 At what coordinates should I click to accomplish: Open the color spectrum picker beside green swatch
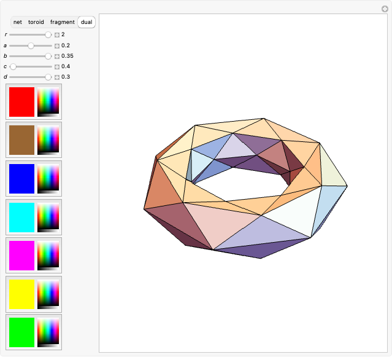(x=48, y=332)
